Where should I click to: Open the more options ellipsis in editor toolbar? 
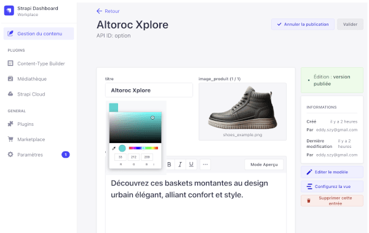(x=205, y=165)
